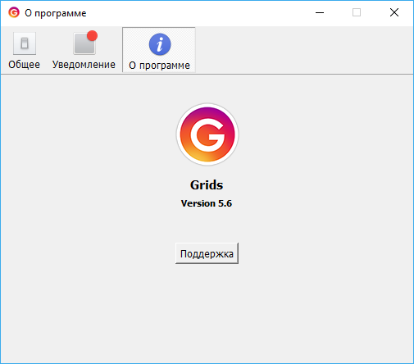The width and height of the screenshot is (414, 364).
Task: Switch to the Уведомление tab
Action: point(84,50)
